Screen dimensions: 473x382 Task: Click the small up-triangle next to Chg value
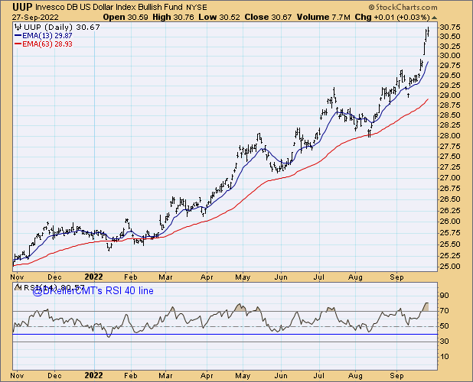pos(434,18)
